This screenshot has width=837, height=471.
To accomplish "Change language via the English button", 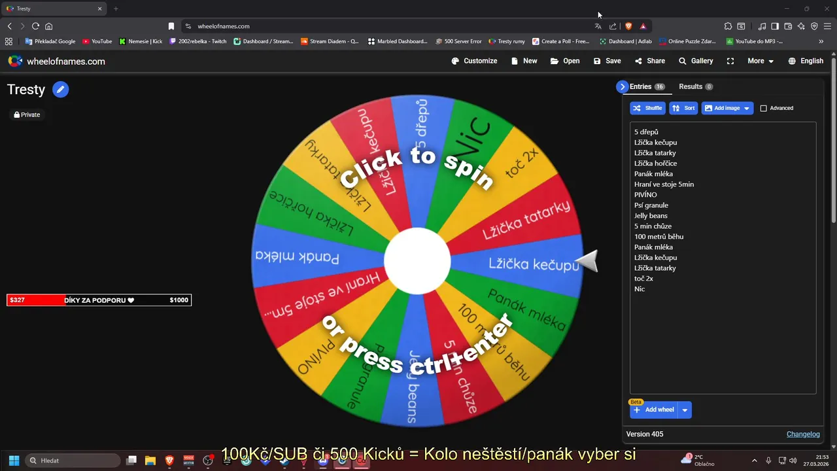I will pyautogui.click(x=806, y=61).
